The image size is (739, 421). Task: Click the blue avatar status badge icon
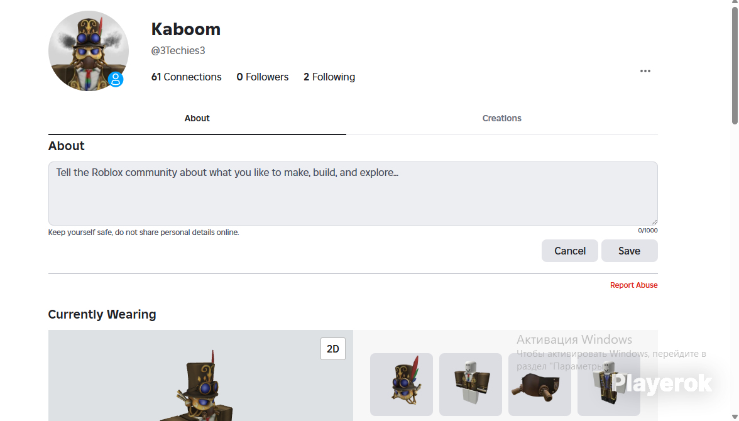(x=116, y=79)
